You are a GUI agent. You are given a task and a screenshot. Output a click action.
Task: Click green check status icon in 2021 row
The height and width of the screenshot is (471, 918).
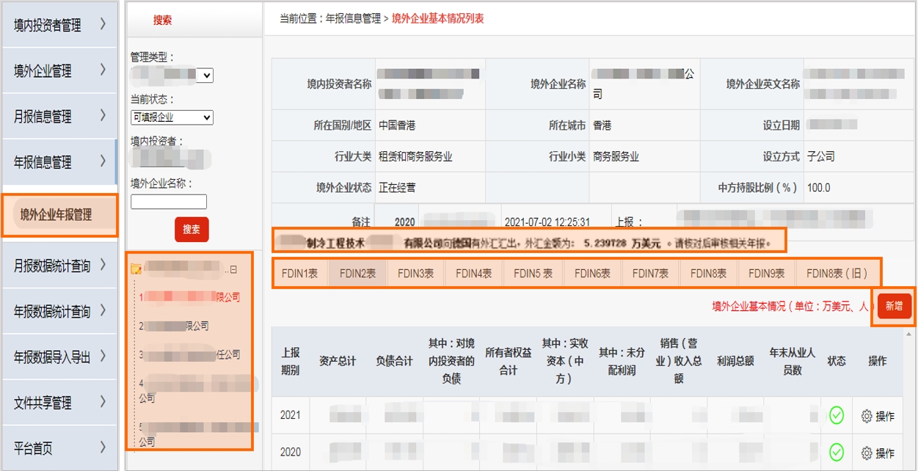(837, 416)
